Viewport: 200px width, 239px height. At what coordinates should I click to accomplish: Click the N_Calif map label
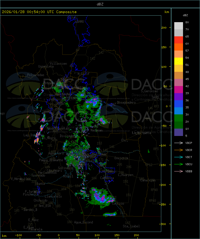click(83, 74)
